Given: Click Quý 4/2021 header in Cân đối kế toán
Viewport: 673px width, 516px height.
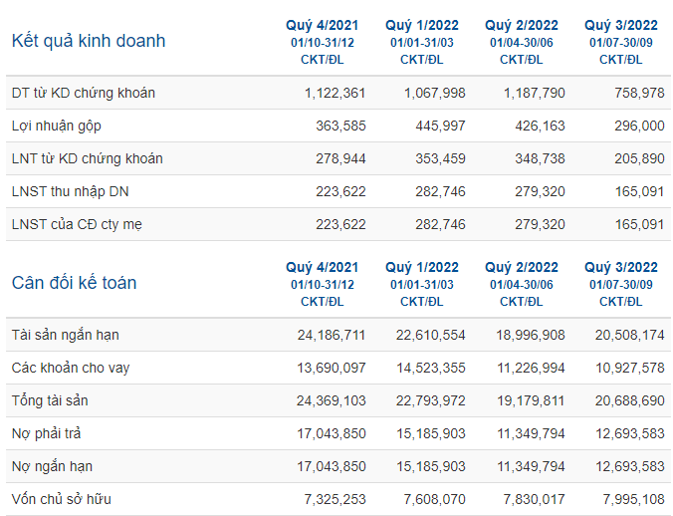Looking at the screenshot, I should [323, 268].
